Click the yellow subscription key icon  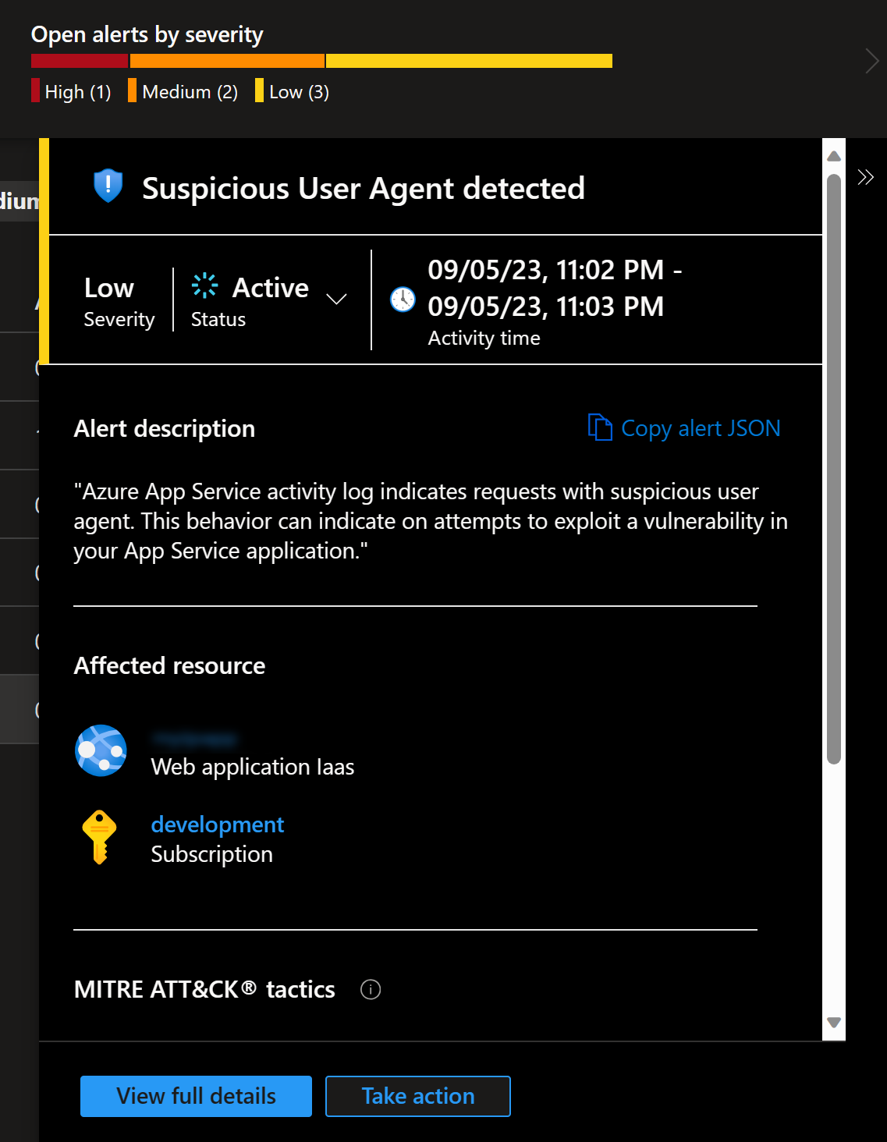(x=99, y=837)
